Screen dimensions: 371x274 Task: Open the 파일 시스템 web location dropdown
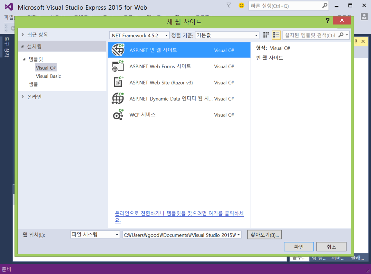click(x=117, y=235)
